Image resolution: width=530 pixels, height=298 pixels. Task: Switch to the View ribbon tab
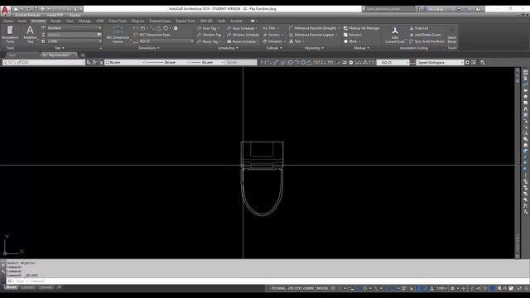[70, 21]
